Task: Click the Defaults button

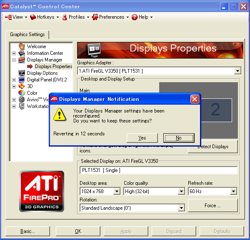Action: [222, 231]
